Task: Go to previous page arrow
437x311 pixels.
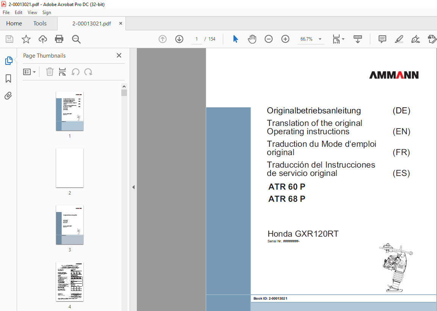Action: click(163, 39)
